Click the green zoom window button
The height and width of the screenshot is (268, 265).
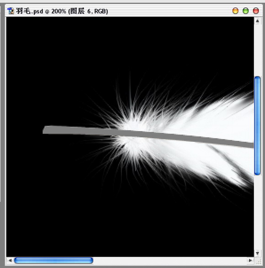[245, 11]
